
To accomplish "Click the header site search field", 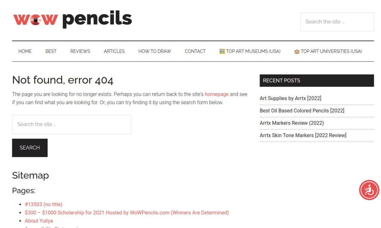I will pos(337,22).
